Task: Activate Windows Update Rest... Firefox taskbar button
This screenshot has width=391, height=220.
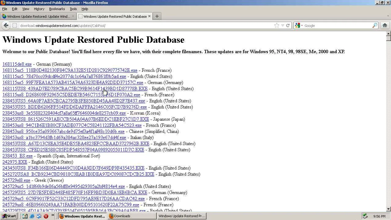Action: coord(82,216)
